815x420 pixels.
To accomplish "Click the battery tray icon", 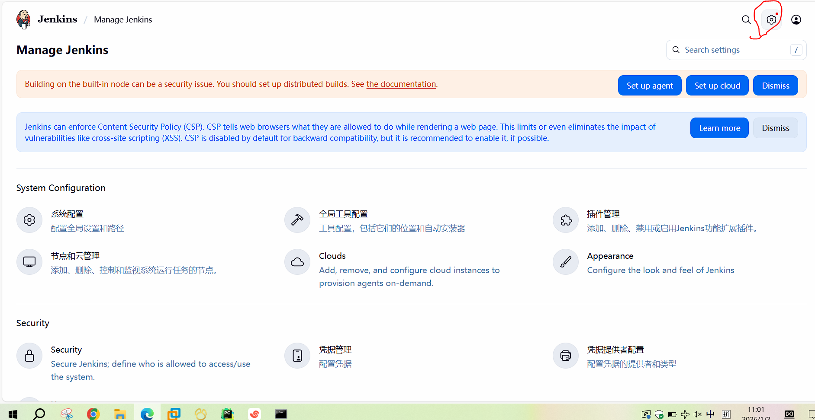I will 672,414.
